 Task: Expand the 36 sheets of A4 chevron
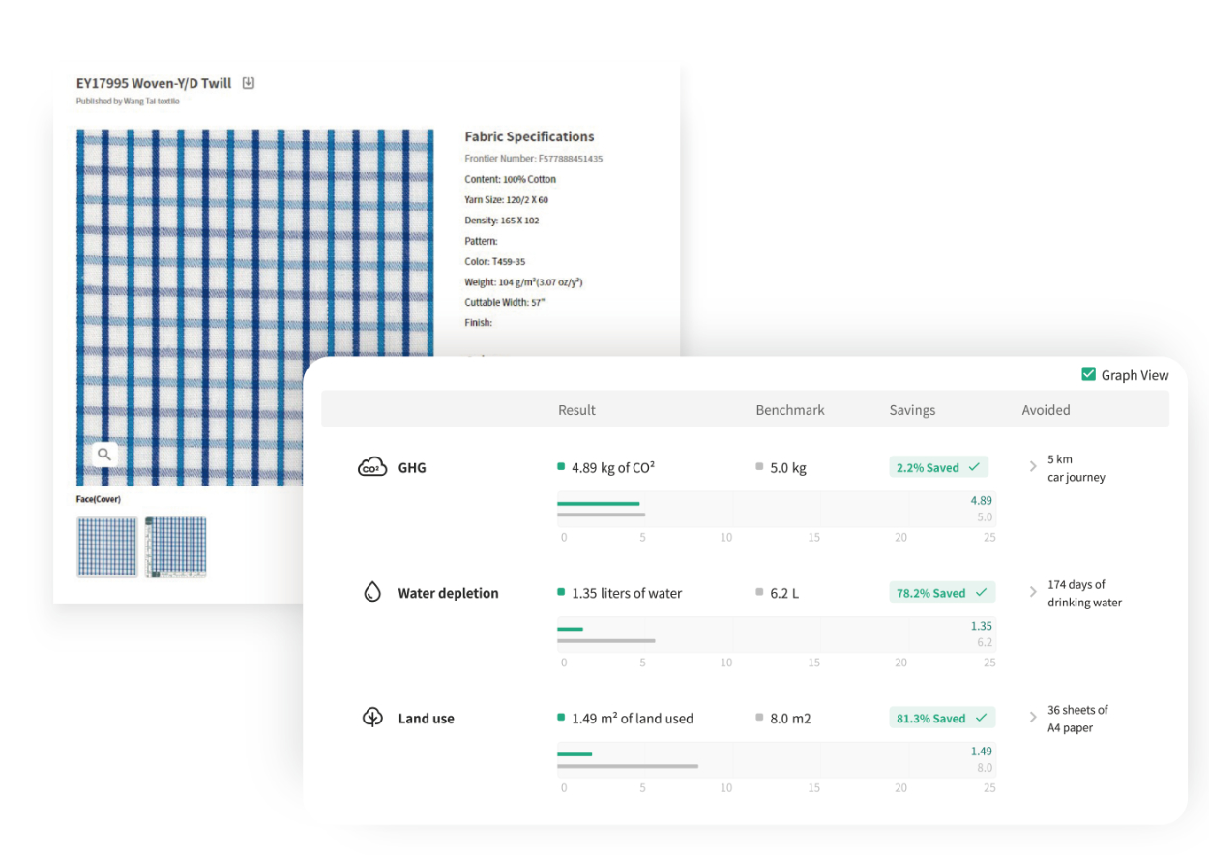pos(1033,718)
